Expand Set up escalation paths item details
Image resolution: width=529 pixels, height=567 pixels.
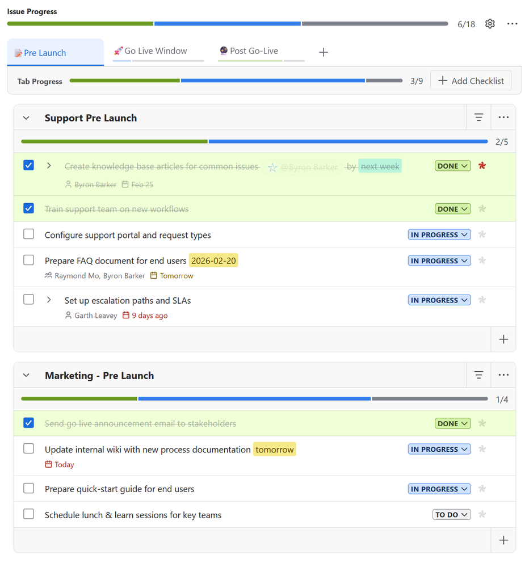[x=49, y=300]
